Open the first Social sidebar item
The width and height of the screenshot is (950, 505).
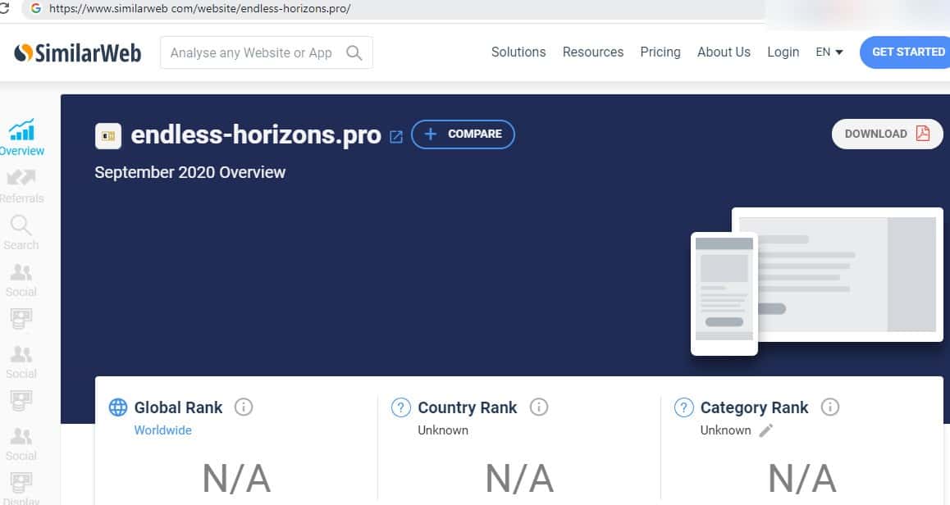[x=21, y=280]
